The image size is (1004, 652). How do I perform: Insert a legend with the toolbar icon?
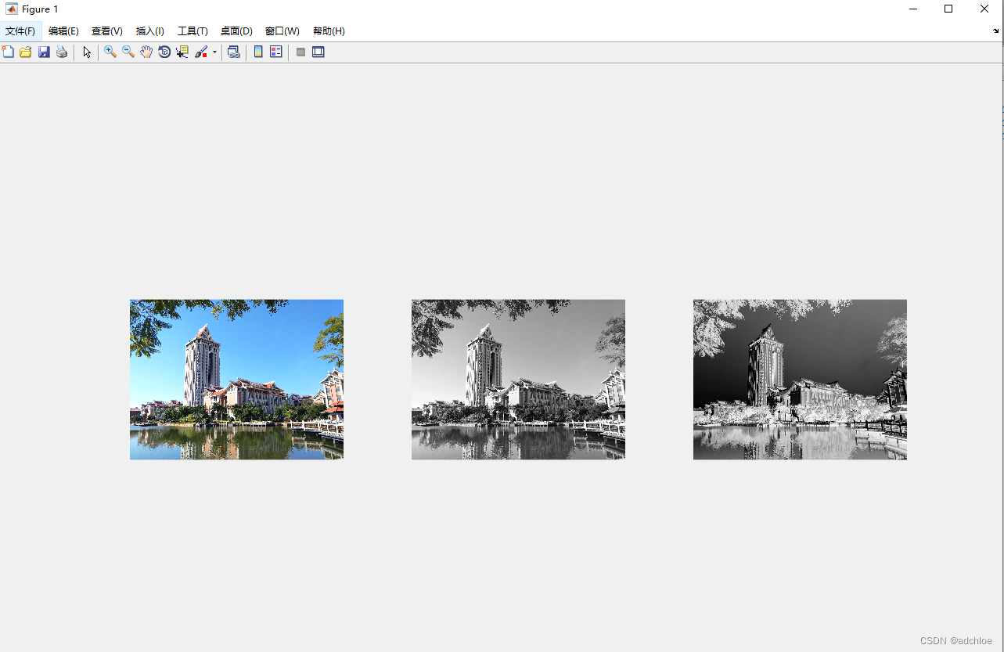275,52
